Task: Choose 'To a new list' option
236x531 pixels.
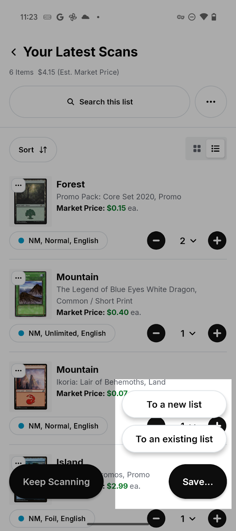Action: 174,405
